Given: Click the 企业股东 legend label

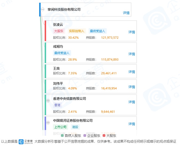Looking at the screenshot, I should 94,136.
